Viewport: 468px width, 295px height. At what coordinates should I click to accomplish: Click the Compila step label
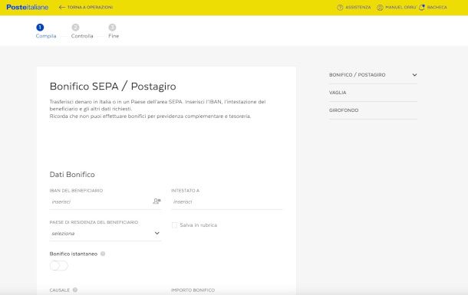[46, 36]
